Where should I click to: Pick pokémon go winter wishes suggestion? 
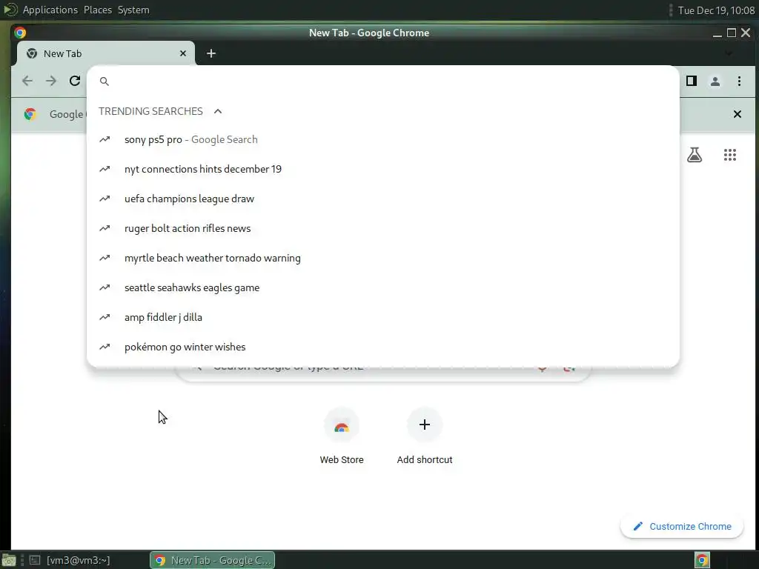click(383, 347)
